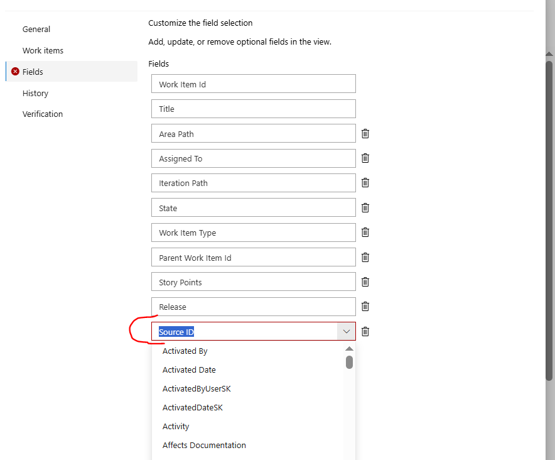Image resolution: width=555 pixels, height=460 pixels.
Task: Choose Affects Documentation from the dropdown
Action: (203, 445)
